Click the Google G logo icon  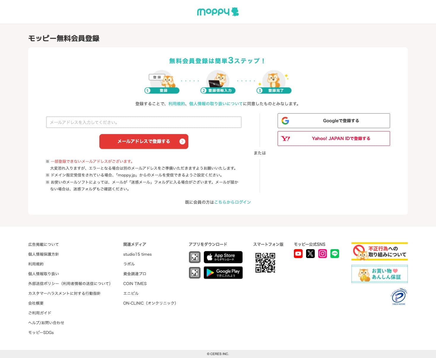tap(285, 121)
